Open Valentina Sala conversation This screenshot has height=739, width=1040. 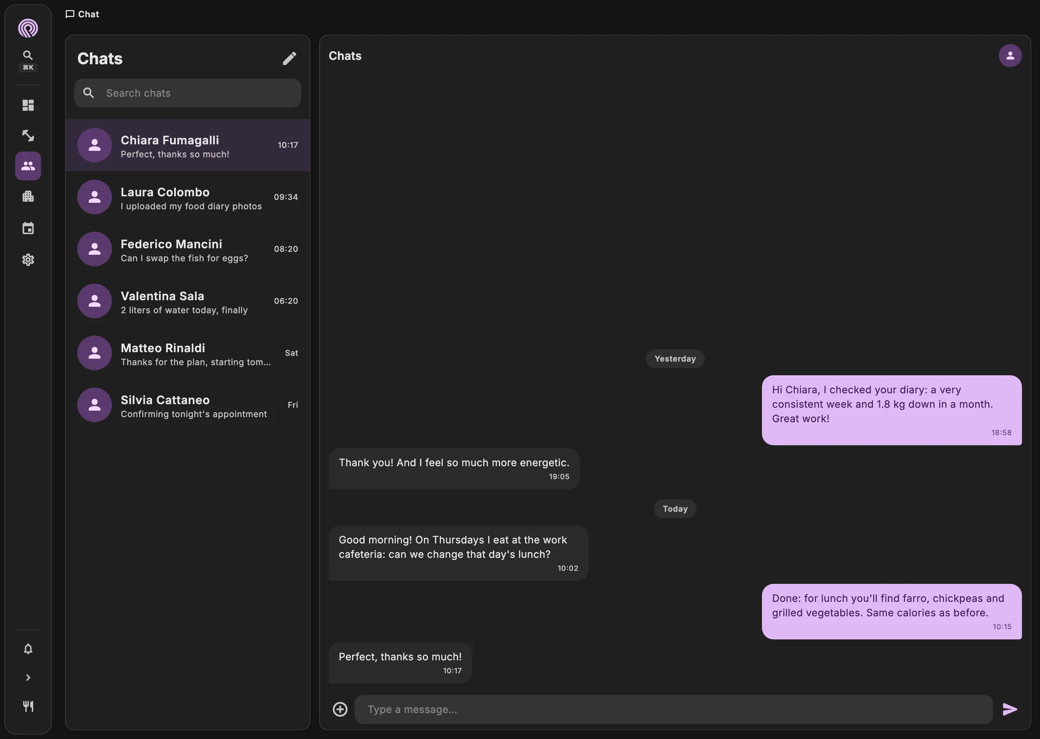pyautogui.click(x=188, y=301)
